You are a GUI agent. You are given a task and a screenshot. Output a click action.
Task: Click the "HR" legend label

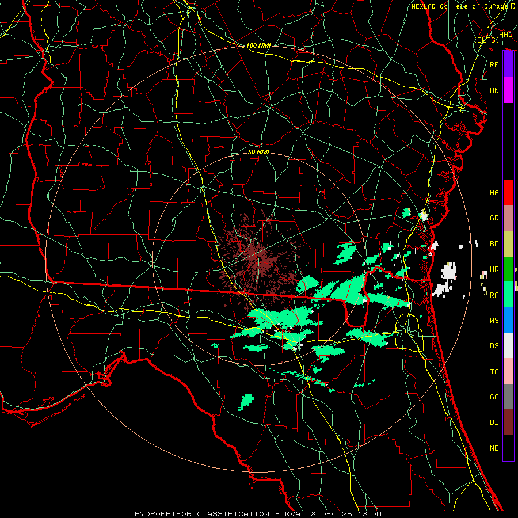(494, 269)
